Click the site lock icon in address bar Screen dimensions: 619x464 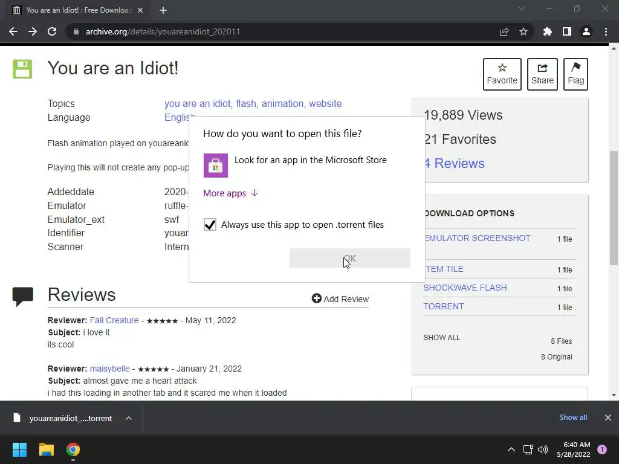click(x=76, y=31)
